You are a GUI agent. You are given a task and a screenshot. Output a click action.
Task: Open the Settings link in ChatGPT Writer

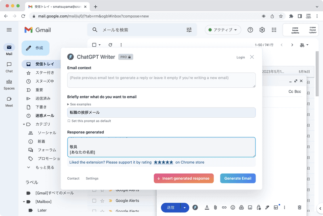[92, 179]
